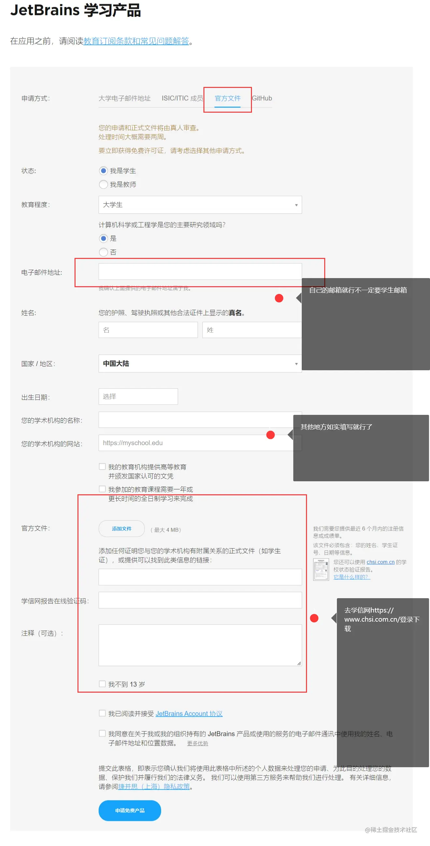430x846 pixels.
Task: Click the 名 (first name) input field
Action: coord(148,330)
